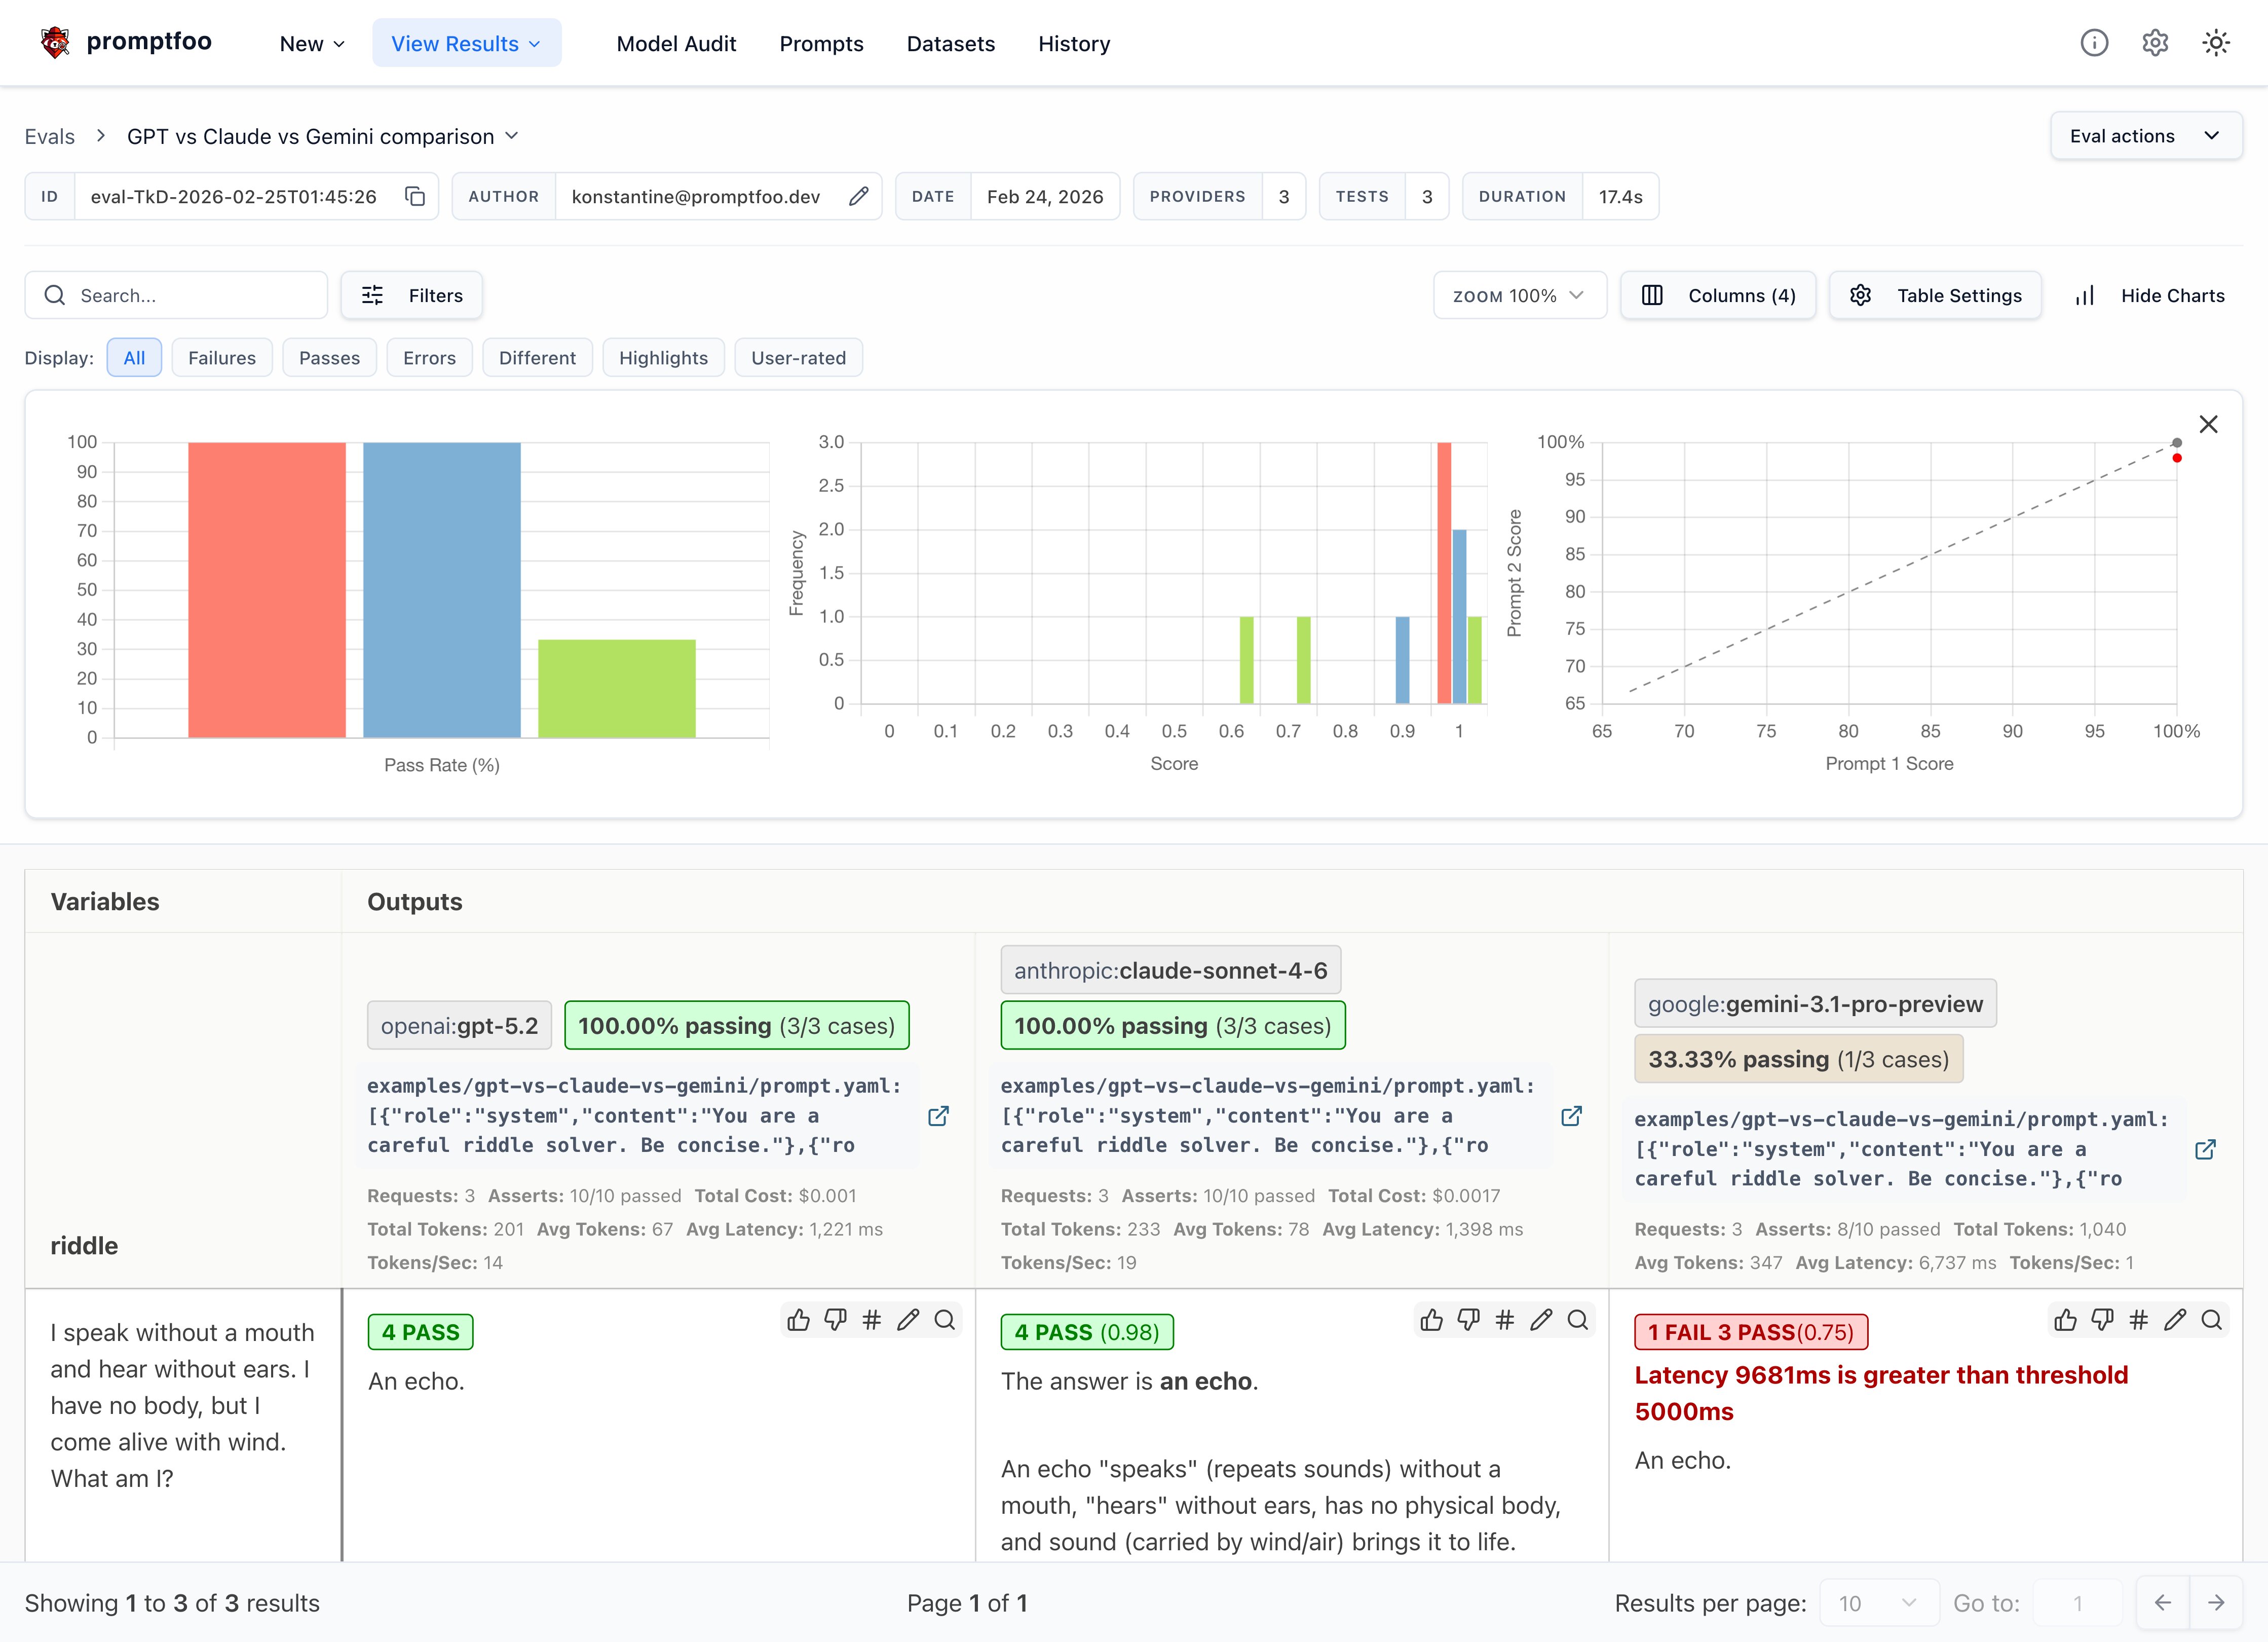
Task: Open the info icon in header
Action: (x=2094, y=43)
